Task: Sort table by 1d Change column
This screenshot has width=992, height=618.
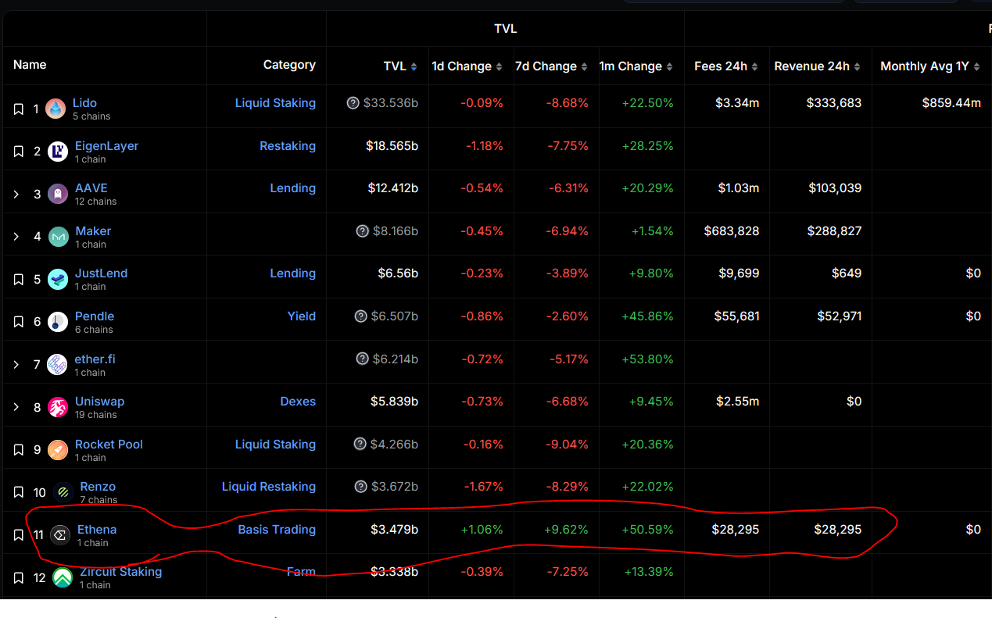Action: (467, 66)
